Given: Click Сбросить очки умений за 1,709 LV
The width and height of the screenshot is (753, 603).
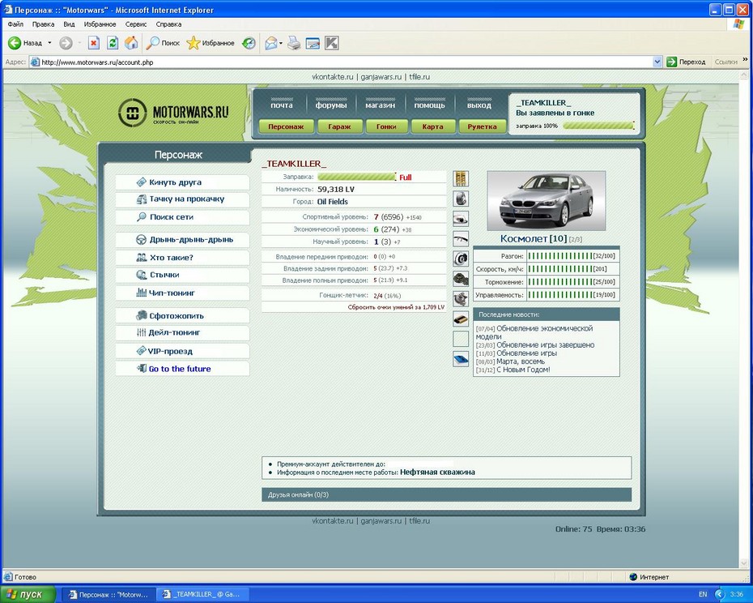Looking at the screenshot, I should point(396,307).
